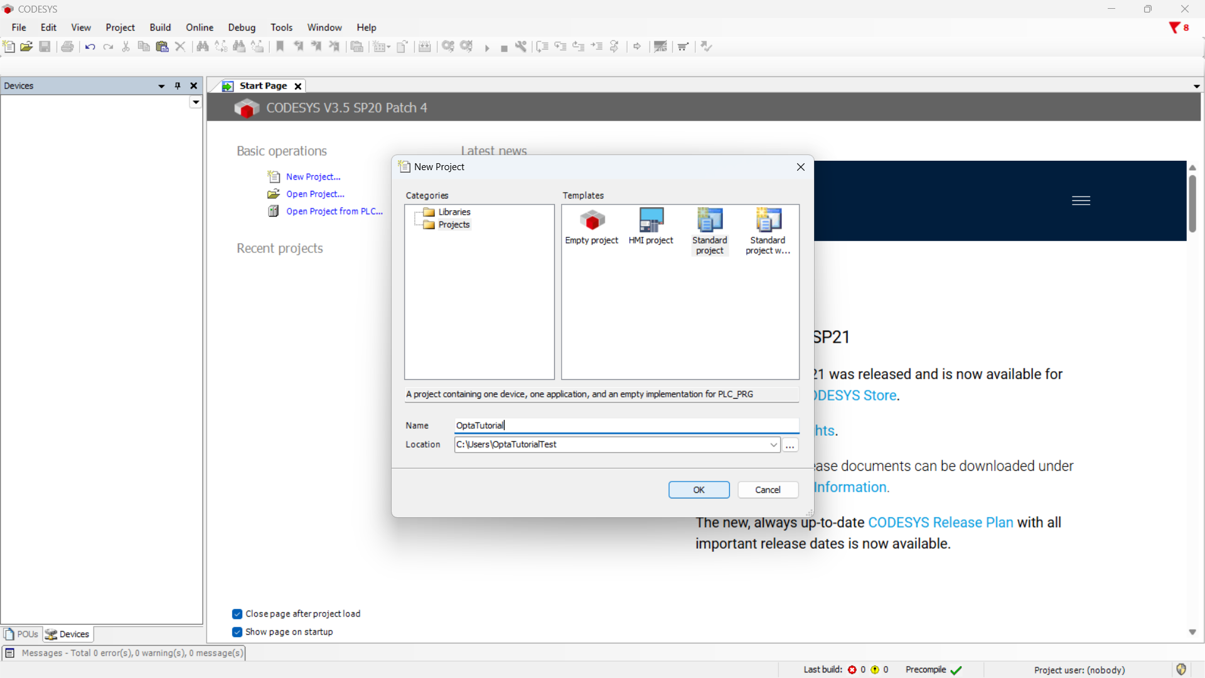Image resolution: width=1205 pixels, height=678 pixels.
Task: Choose the Standard project template icon
Action: (x=709, y=221)
